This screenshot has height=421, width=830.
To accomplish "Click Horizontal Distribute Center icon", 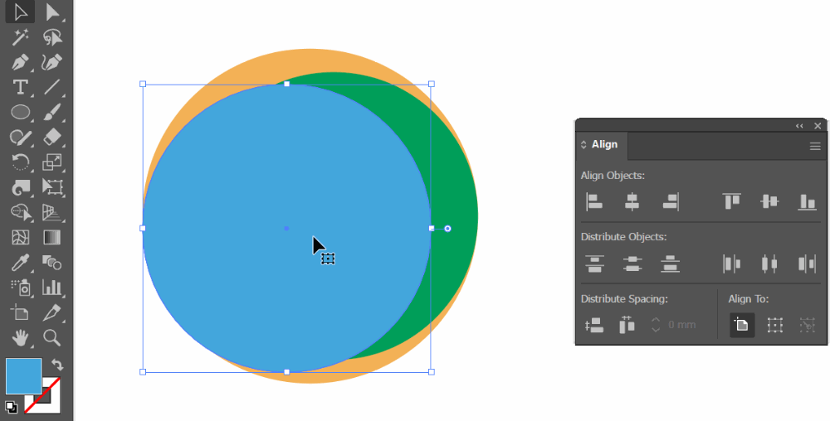I will pyautogui.click(x=769, y=264).
